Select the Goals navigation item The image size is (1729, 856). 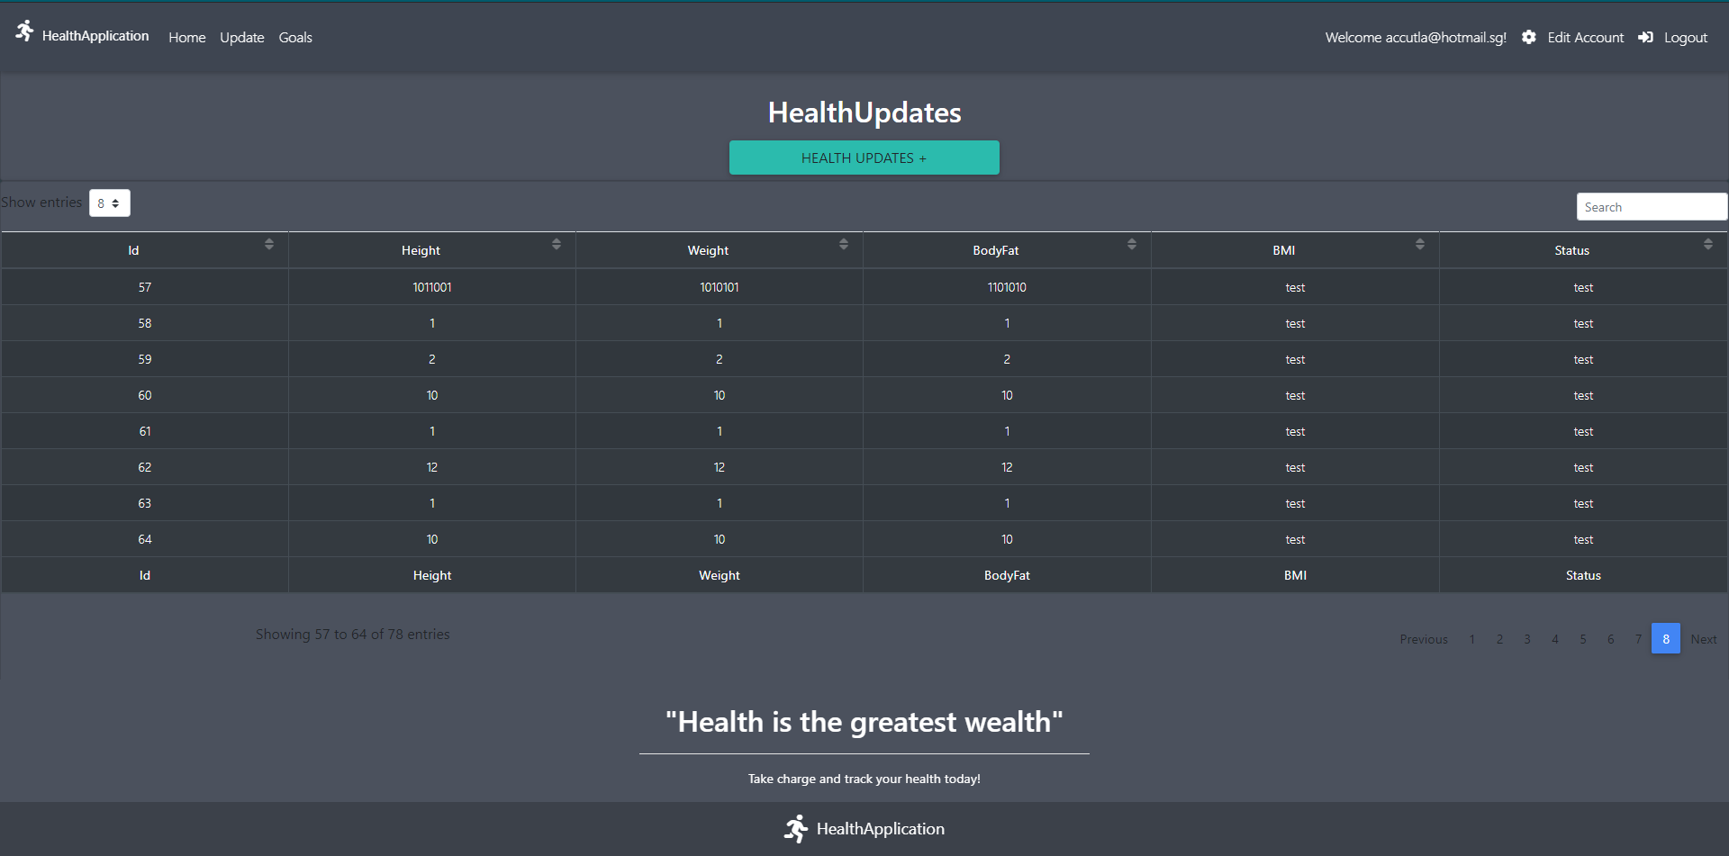pos(295,37)
